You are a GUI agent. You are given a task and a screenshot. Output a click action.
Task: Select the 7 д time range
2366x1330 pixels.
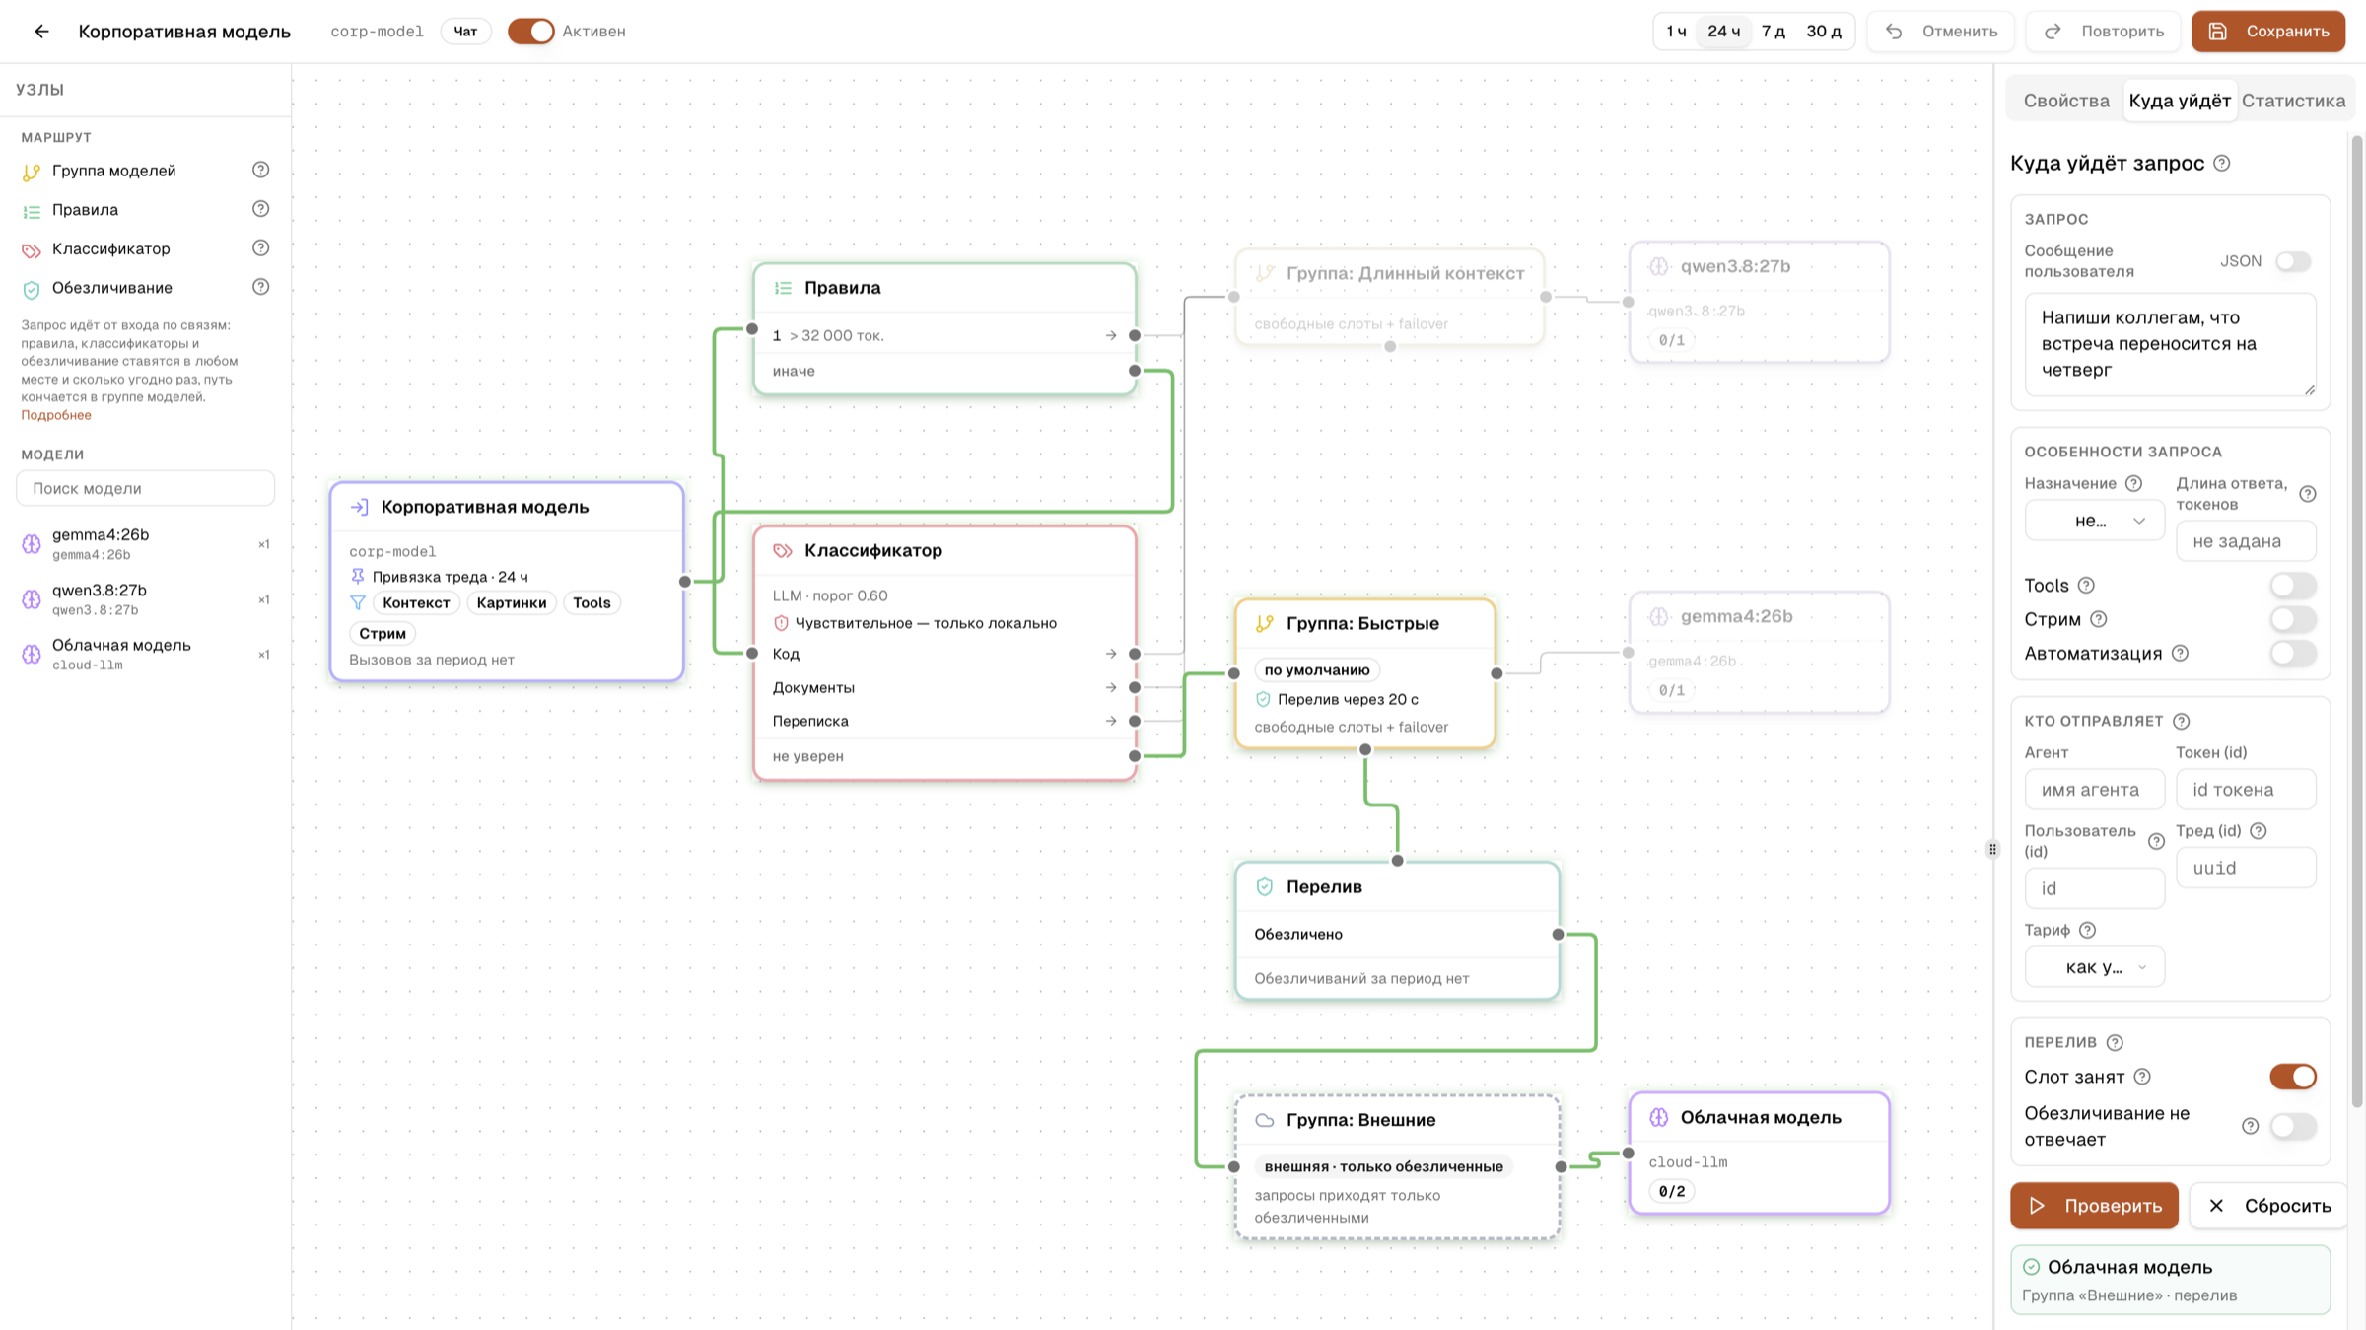1773,32
